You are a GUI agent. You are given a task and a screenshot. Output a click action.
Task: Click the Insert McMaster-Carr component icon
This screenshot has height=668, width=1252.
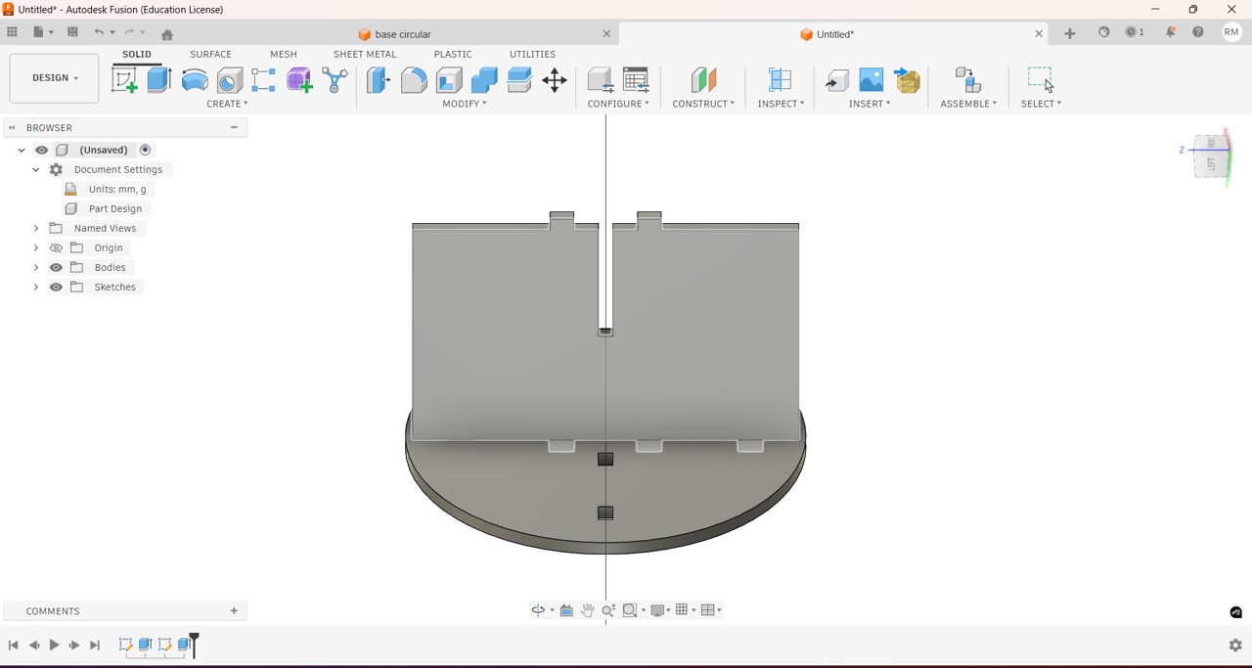coord(908,80)
